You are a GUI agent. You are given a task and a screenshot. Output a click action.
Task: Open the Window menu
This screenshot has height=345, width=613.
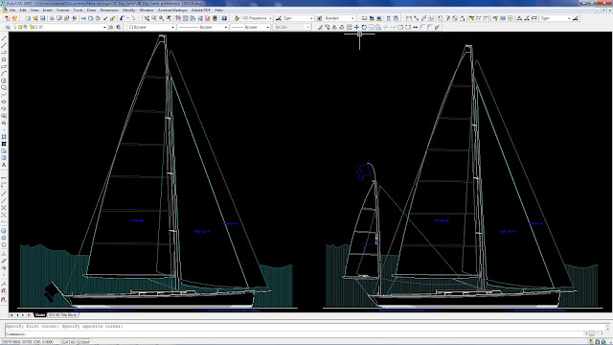pyautogui.click(x=147, y=10)
